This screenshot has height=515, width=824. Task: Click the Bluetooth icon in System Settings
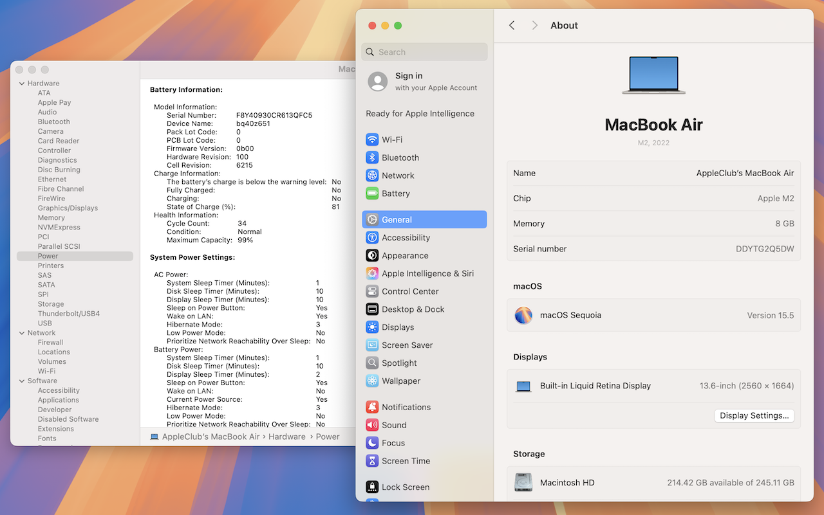(372, 158)
